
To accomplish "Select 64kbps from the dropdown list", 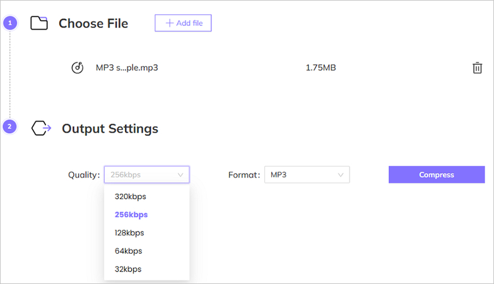I will 147,251.
